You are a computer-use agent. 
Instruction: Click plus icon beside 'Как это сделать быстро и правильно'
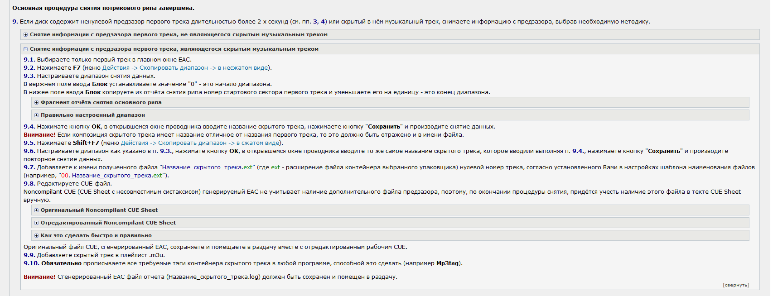[x=37, y=236]
